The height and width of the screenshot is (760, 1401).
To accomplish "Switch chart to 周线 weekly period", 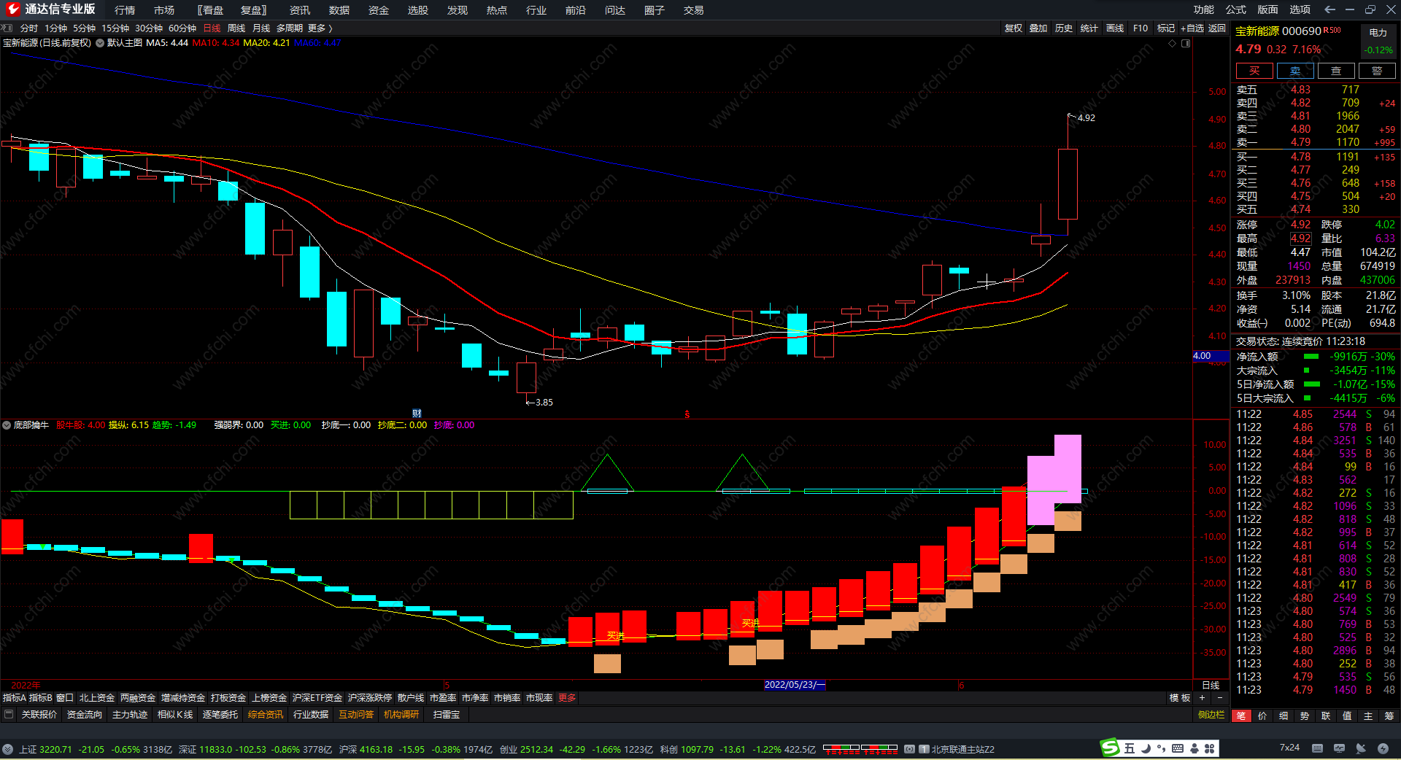I will click(236, 28).
